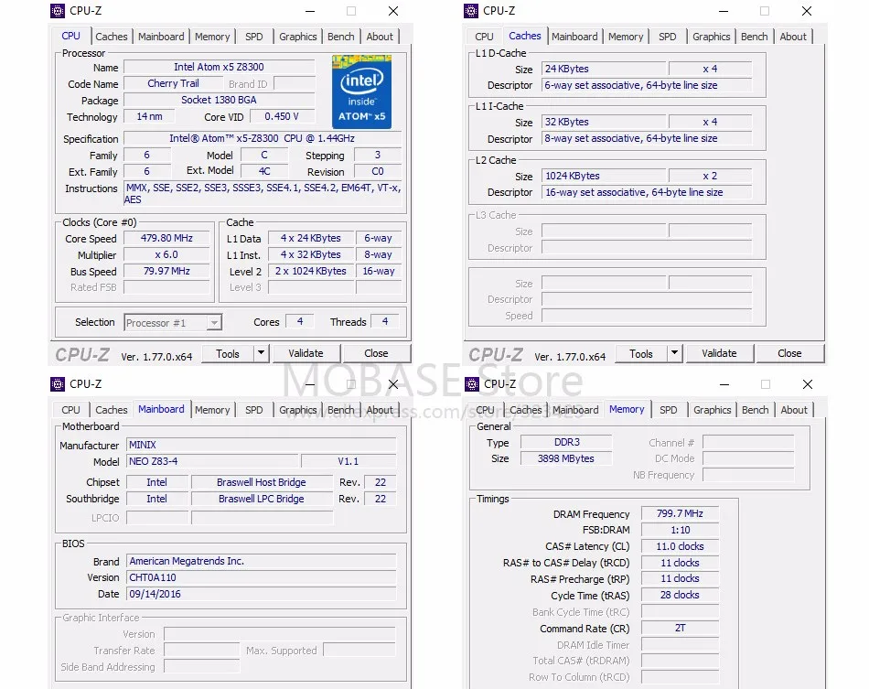The width and height of the screenshot is (869, 689).
Task: Click BIOS Version CHT0A110
Action: click(261, 577)
